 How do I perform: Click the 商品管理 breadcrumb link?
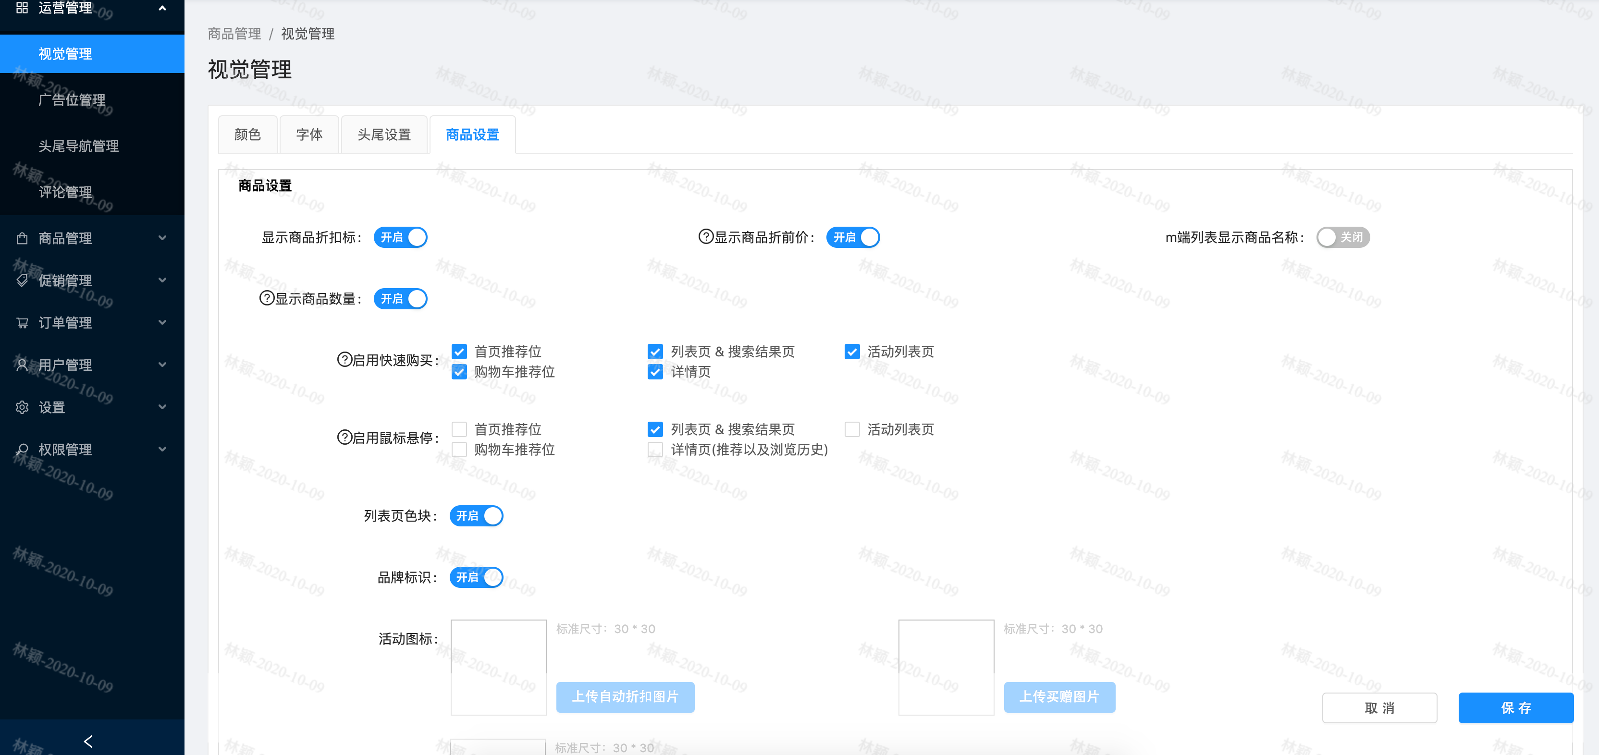click(234, 34)
